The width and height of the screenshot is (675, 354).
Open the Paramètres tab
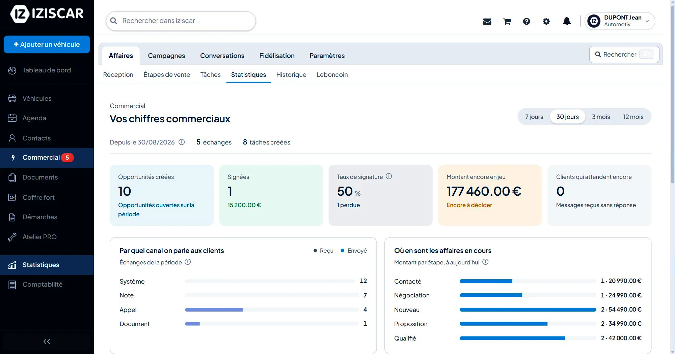pos(327,56)
